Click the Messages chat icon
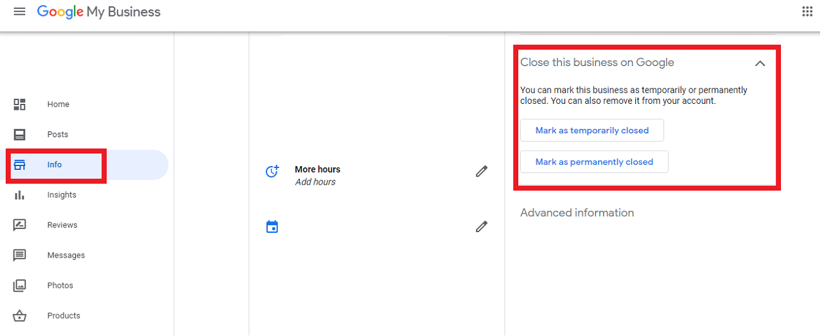This screenshot has width=822, height=336. [x=20, y=255]
